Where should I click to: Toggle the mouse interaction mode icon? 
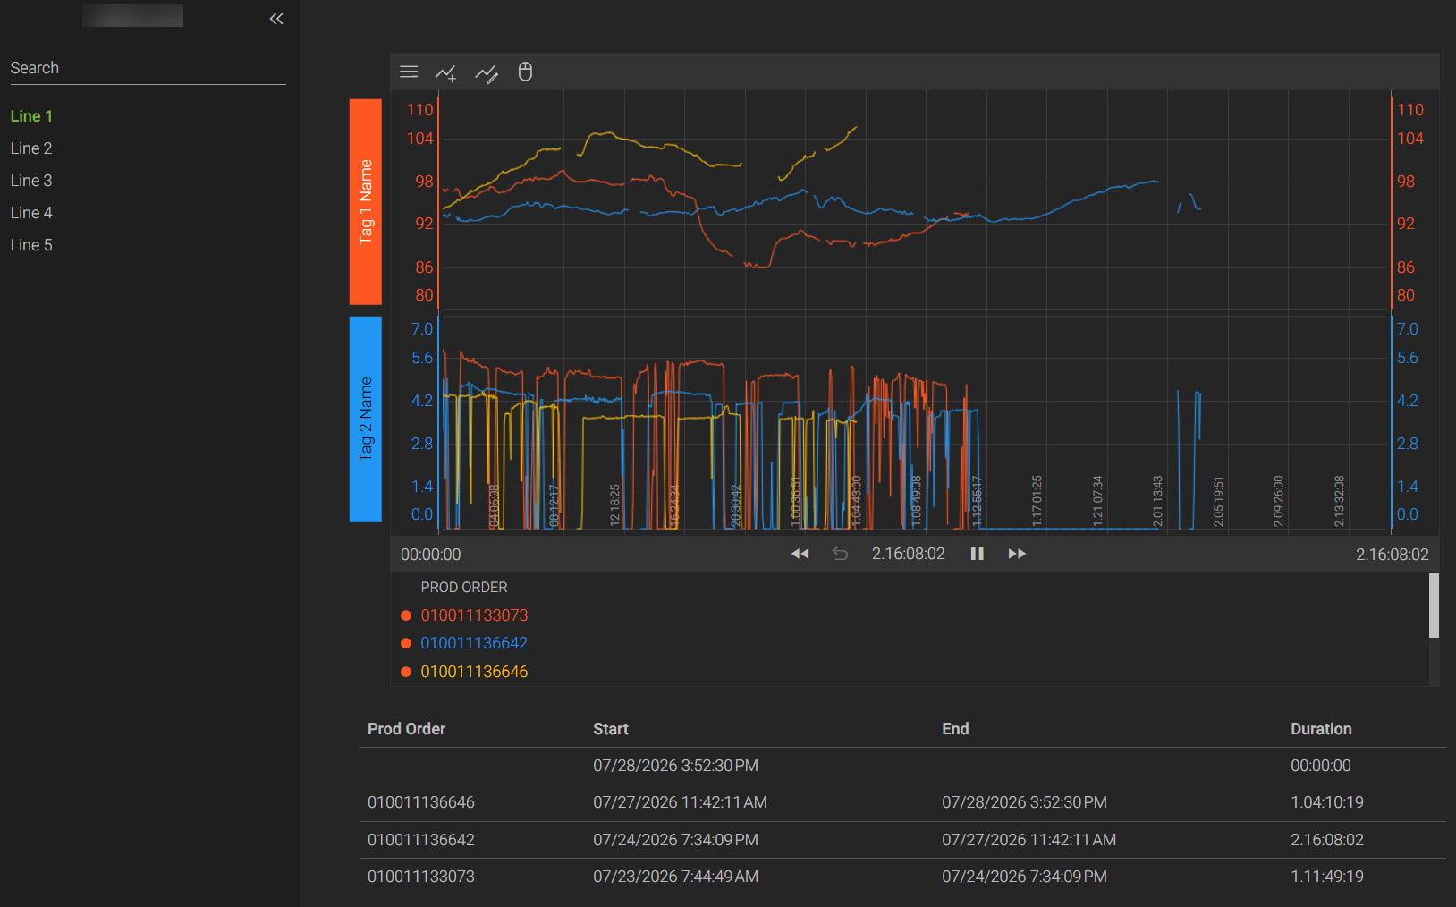click(525, 72)
